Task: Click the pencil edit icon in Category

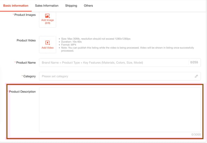Action: 196,76
